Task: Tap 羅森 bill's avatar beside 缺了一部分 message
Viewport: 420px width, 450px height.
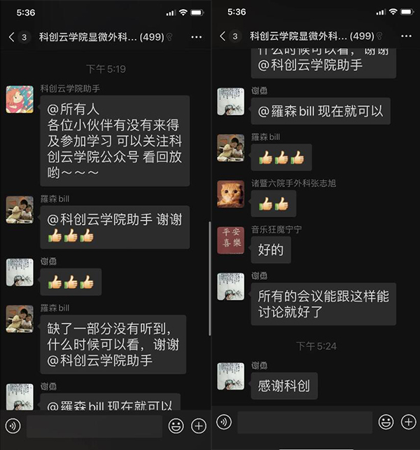Action: click(x=20, y=318)
